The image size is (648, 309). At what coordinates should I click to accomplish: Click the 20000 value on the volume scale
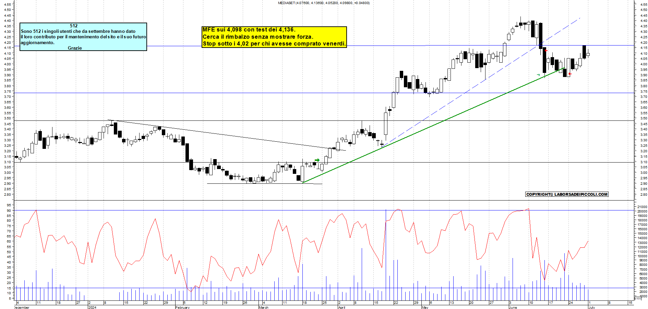click(642, 211)
